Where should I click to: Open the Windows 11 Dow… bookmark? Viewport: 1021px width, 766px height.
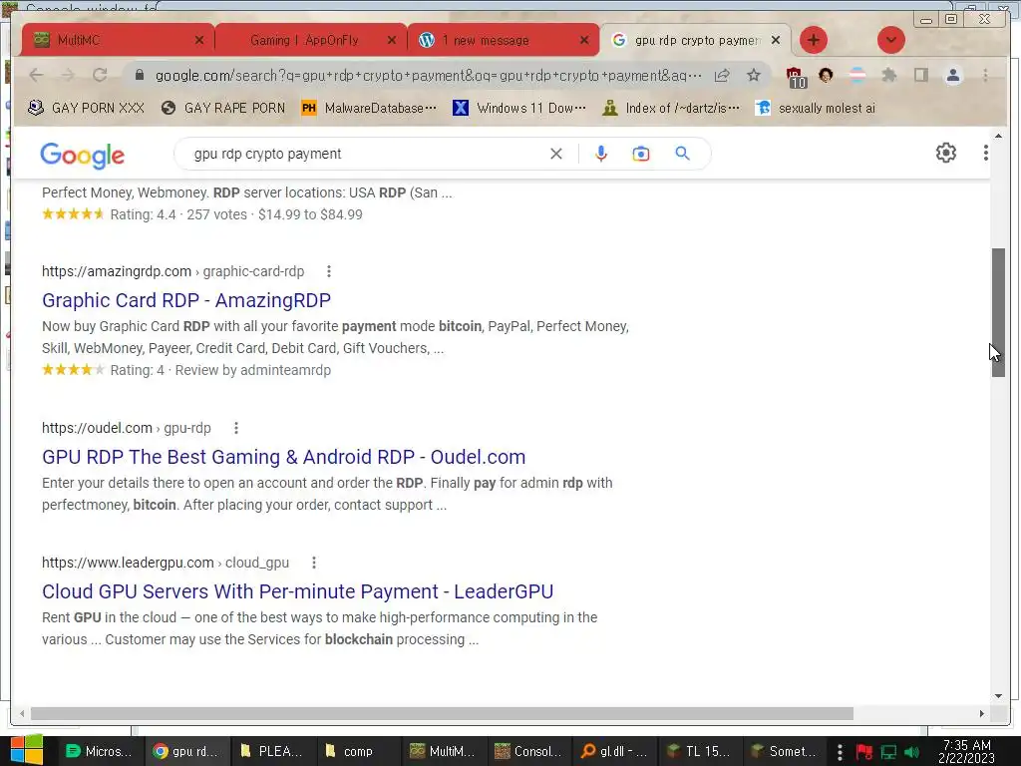pos(518,108)
